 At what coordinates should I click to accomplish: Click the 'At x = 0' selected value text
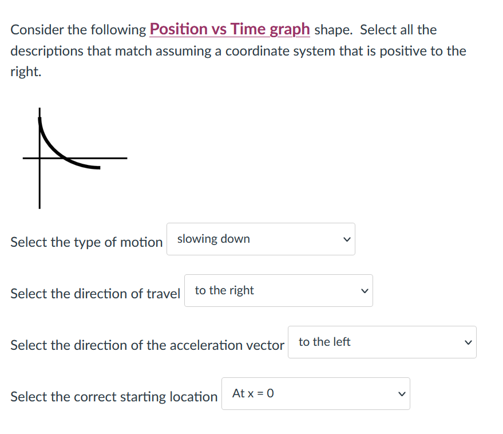pyautogui.click(x=253, y=393)
